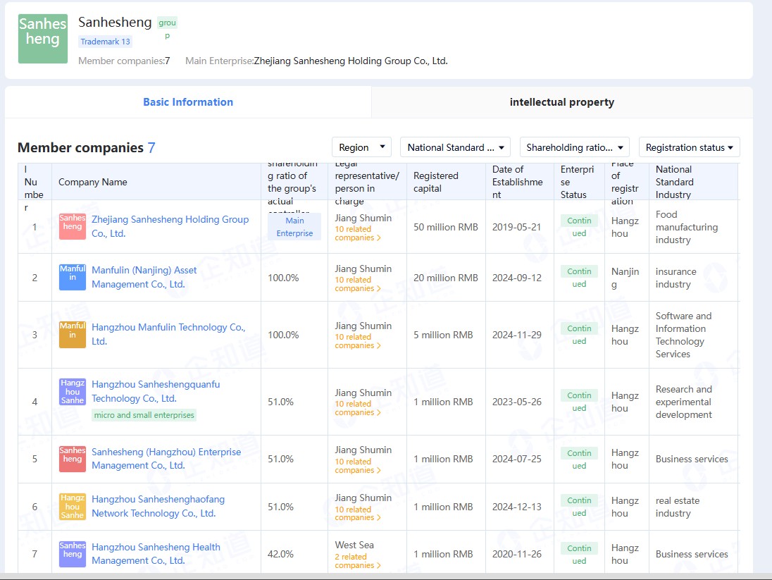Click the orange Manfulin Technology logo icon
The height and width of the screenshot is (580, 772).
click(73, 335)
